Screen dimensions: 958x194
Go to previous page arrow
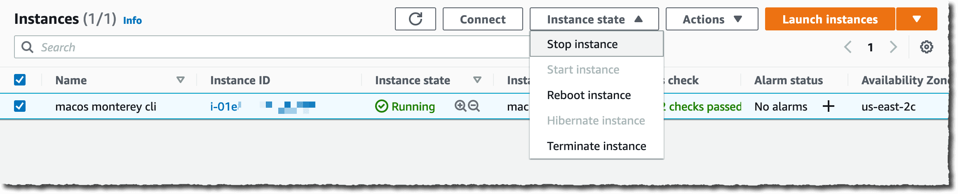click(x=848, y=47)
